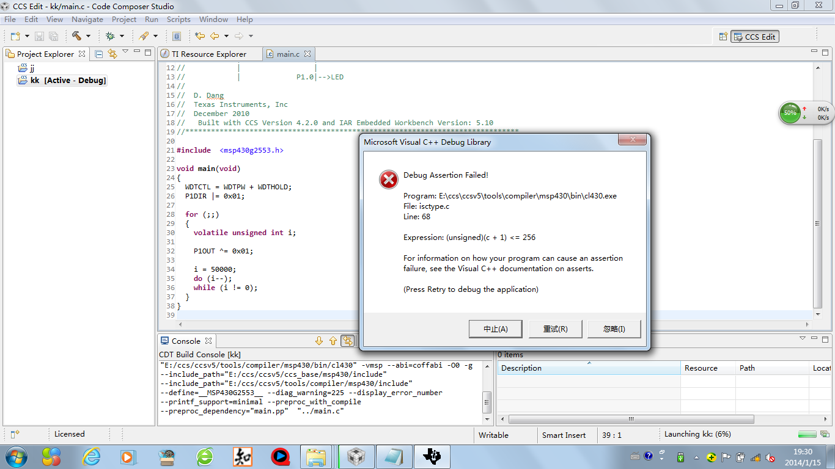Select the jj project in Project Explorer
Viewport: 835px width, 469px height.
pyautogui.click(x=26, y=68)
